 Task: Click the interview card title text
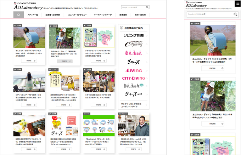[134, 142]
